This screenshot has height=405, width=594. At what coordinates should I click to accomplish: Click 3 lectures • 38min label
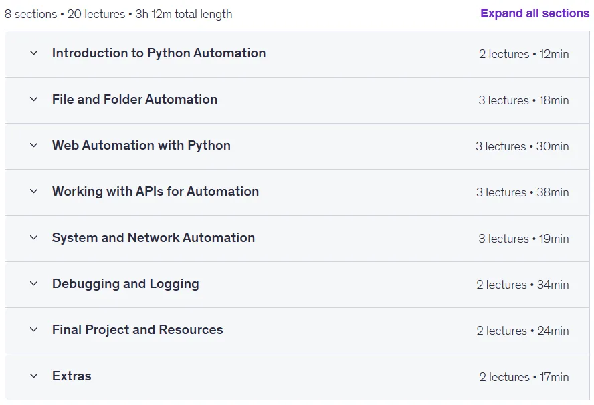522,192
